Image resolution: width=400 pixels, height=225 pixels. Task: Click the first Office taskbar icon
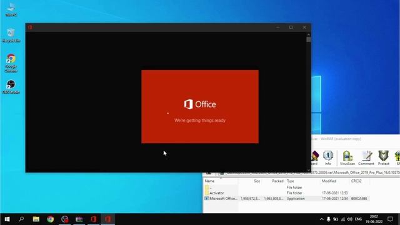(94, 219)
